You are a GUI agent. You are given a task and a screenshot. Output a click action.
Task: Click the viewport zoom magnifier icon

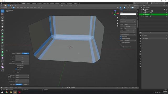coord(118,18)
